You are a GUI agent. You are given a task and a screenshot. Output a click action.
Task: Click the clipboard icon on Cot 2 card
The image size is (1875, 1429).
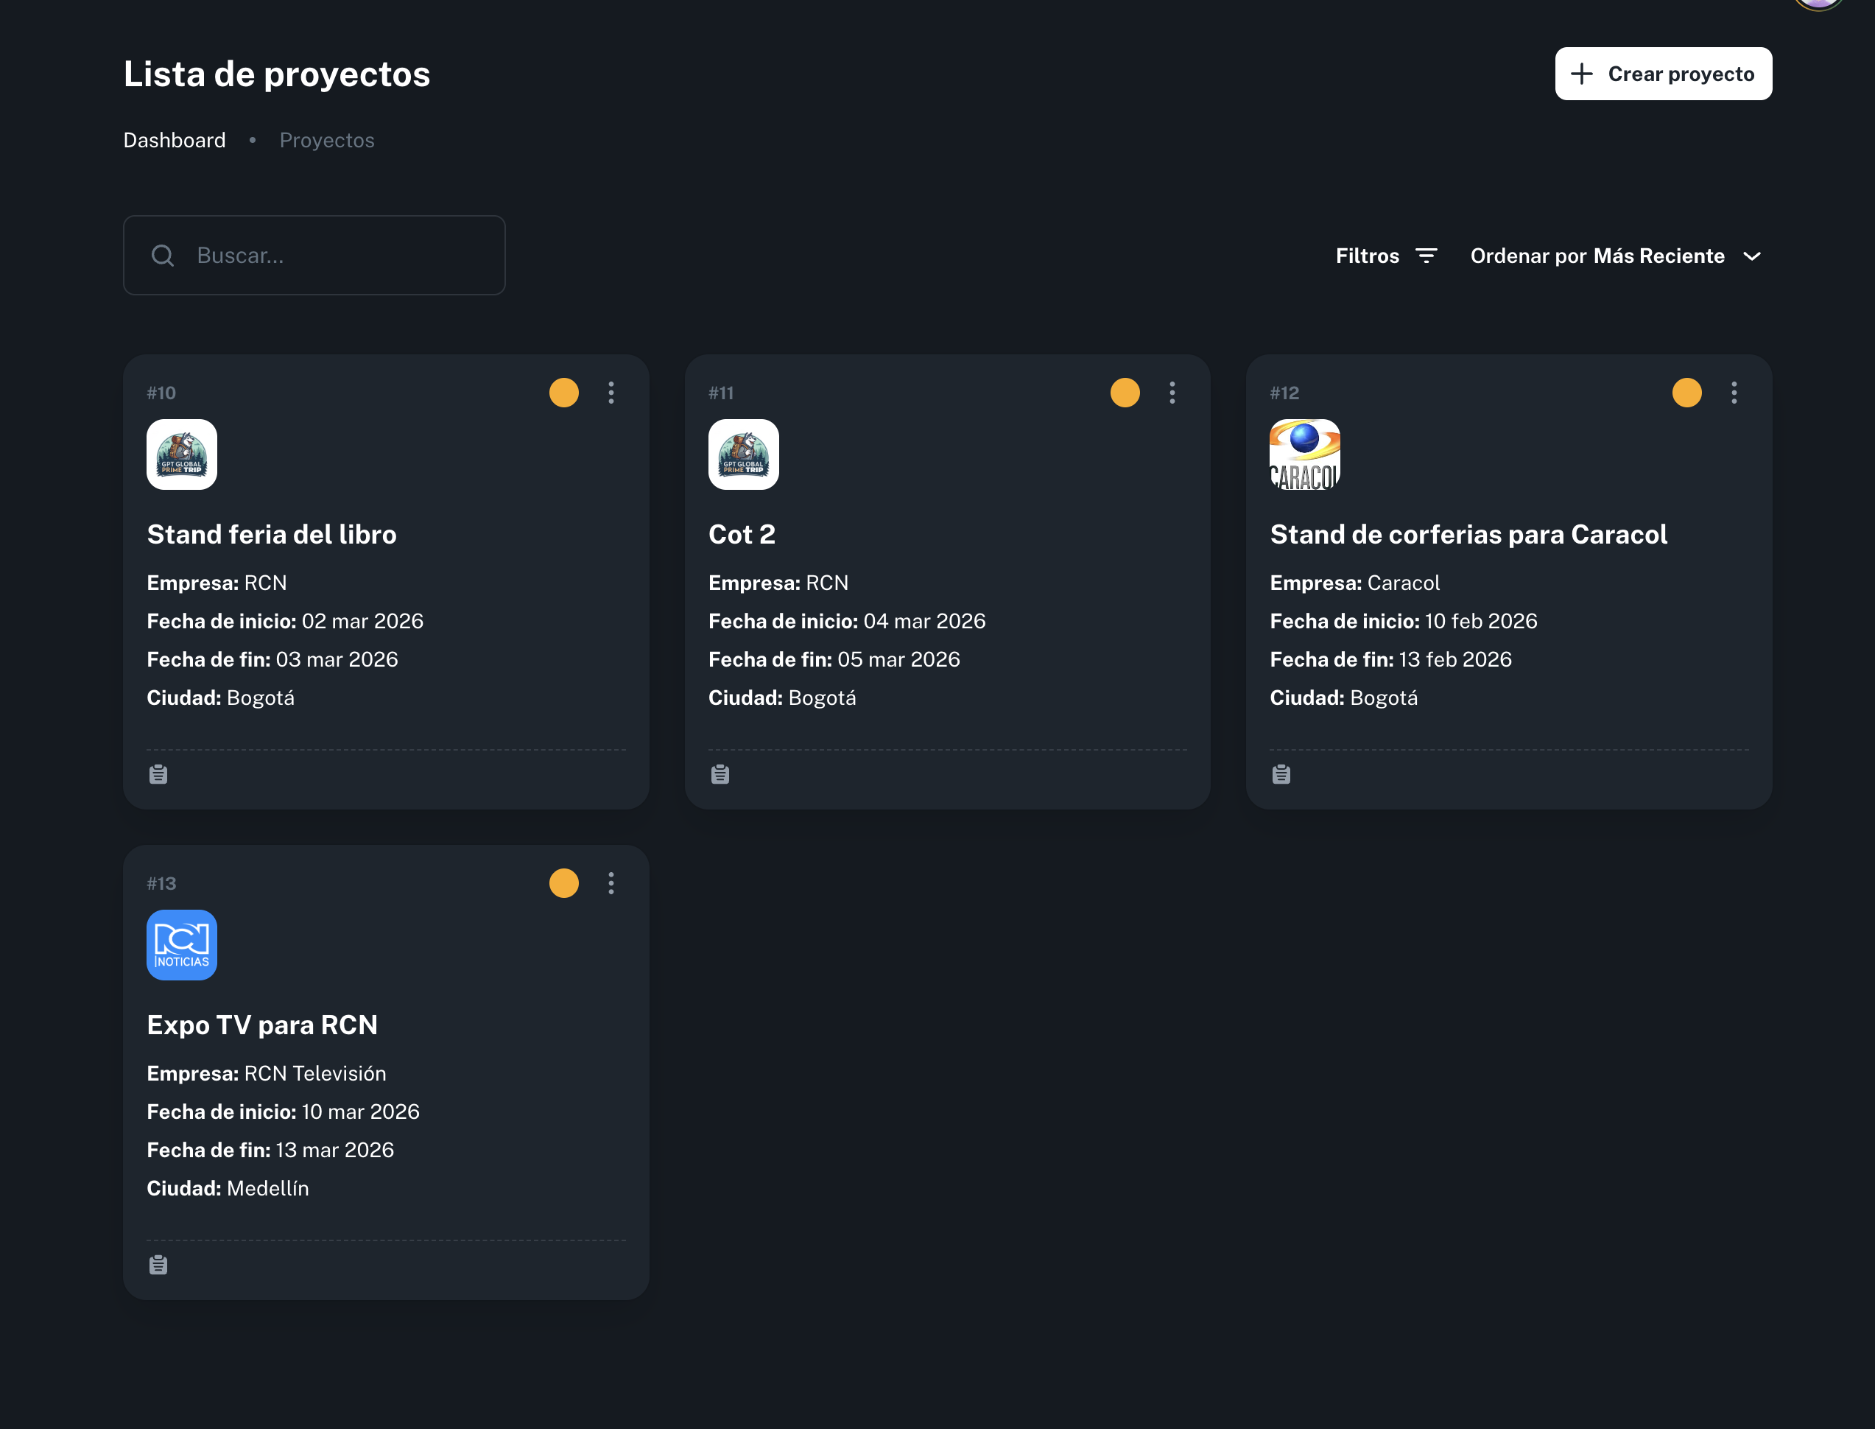coord(720,774)
